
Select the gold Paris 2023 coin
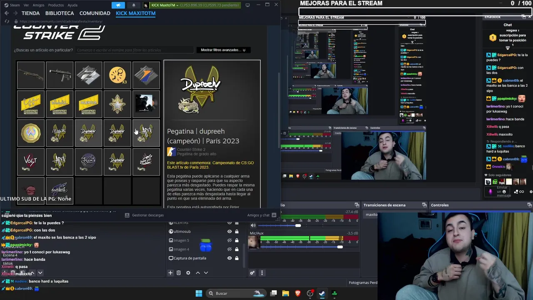point(31,133)
